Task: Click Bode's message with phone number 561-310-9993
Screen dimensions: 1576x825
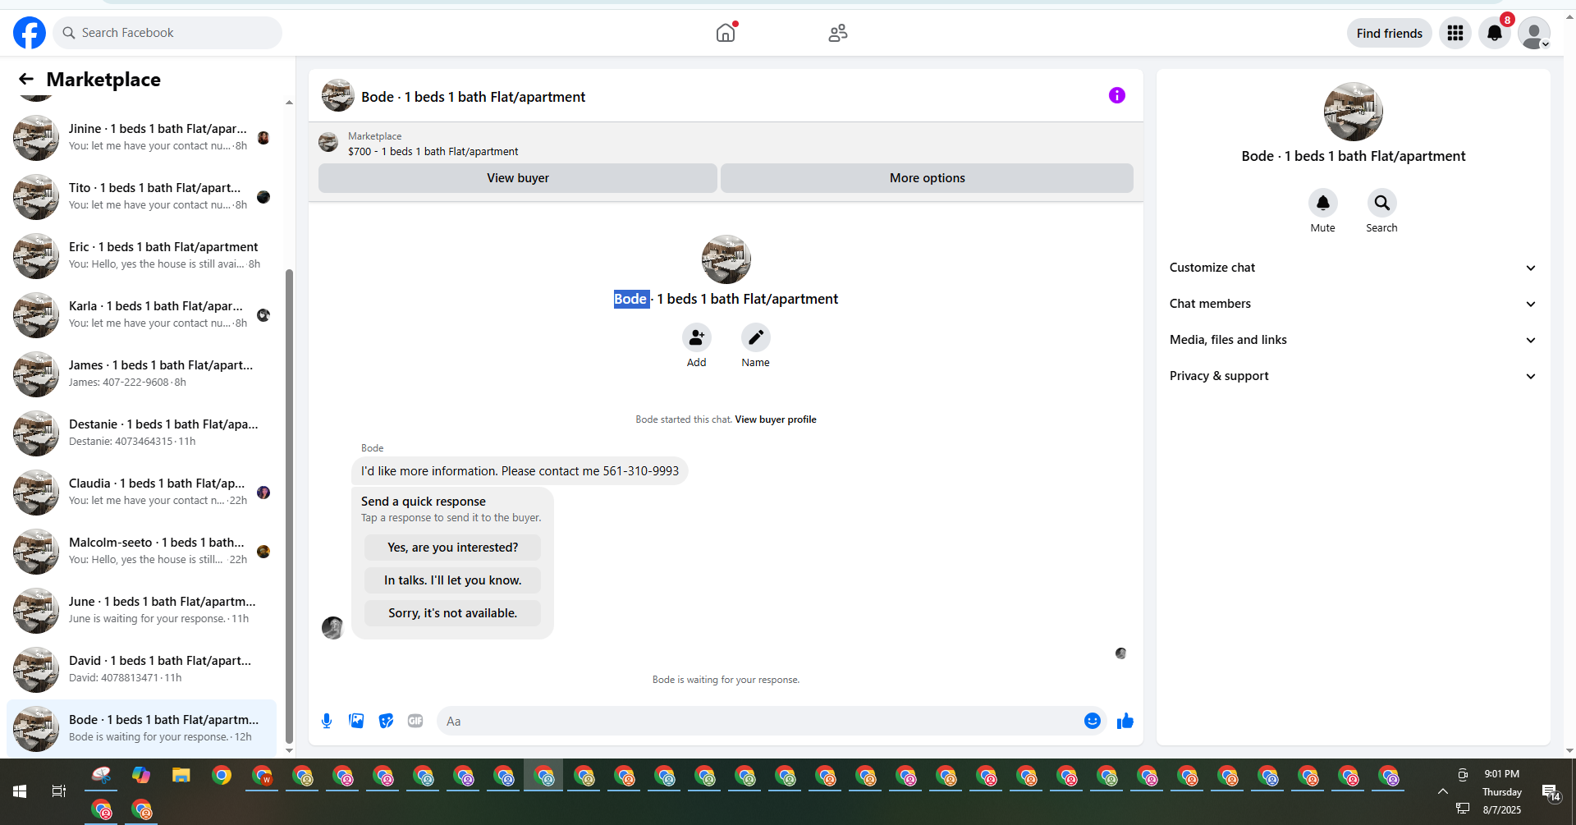Action: [x=520, y=471]
